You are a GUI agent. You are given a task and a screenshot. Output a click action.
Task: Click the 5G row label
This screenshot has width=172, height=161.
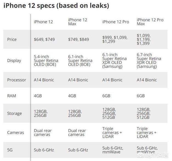pyautogui.click(x=10, y=150)
